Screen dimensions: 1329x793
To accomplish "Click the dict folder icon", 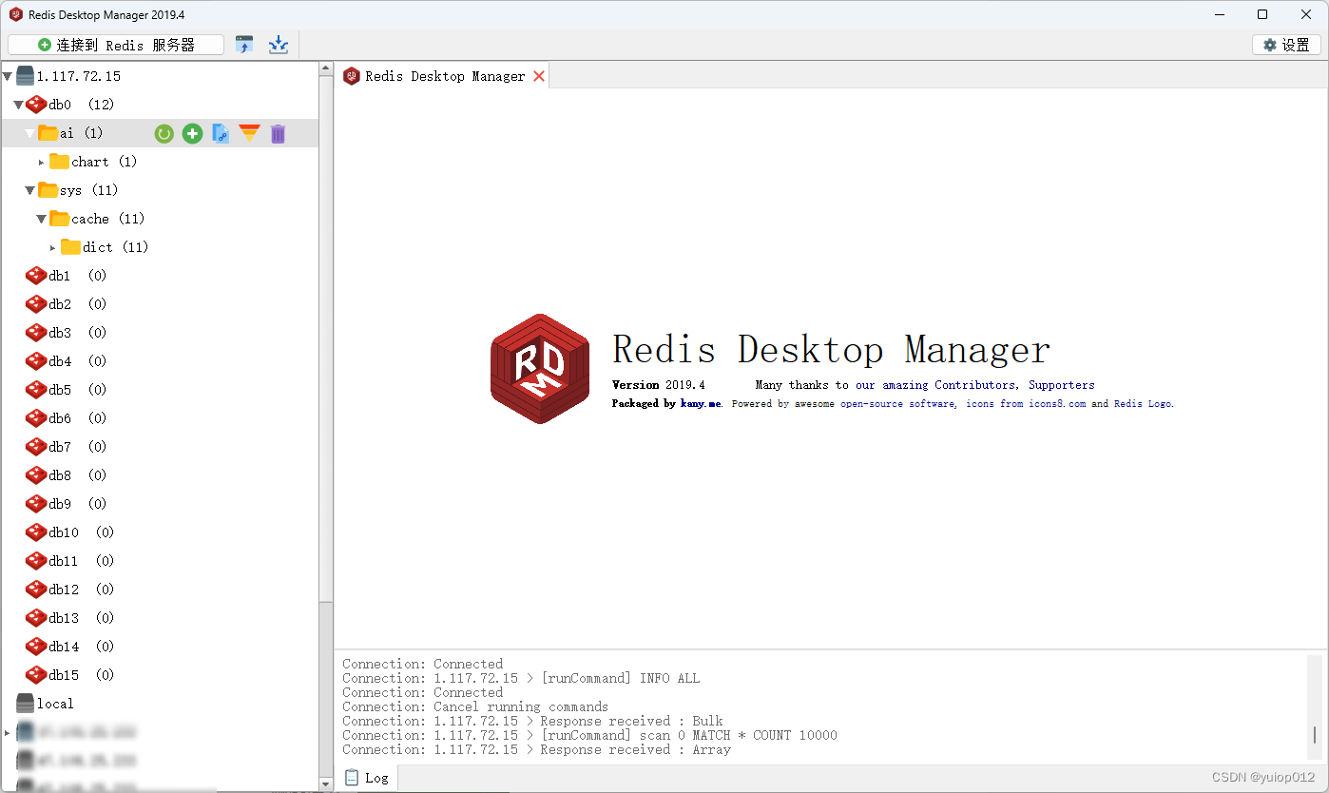I will (x=71, y=246).
